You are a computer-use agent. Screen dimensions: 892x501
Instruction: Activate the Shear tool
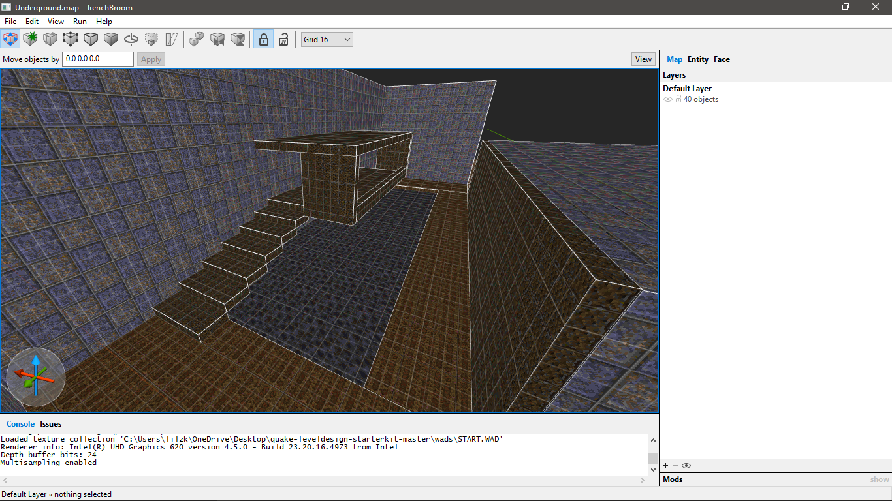tap(172, 39)
